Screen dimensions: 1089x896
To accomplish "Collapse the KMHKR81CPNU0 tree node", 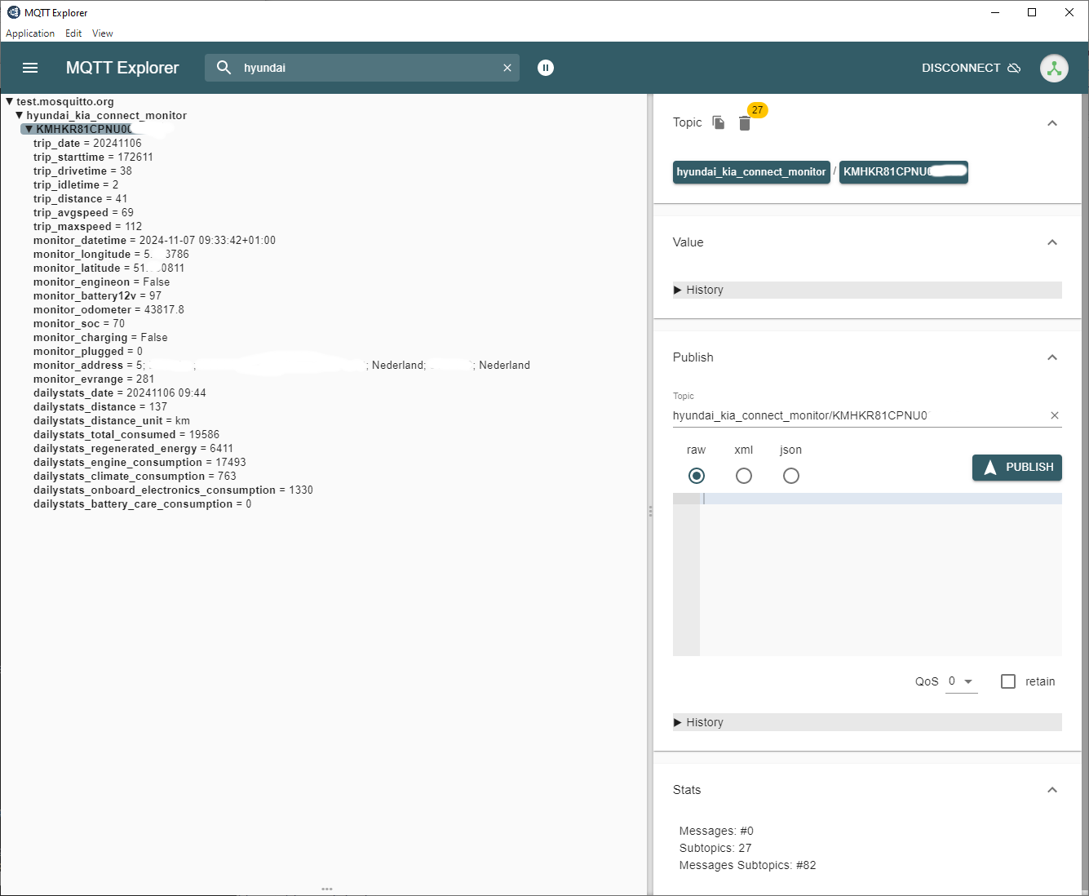I will click(x=29, y=130).
